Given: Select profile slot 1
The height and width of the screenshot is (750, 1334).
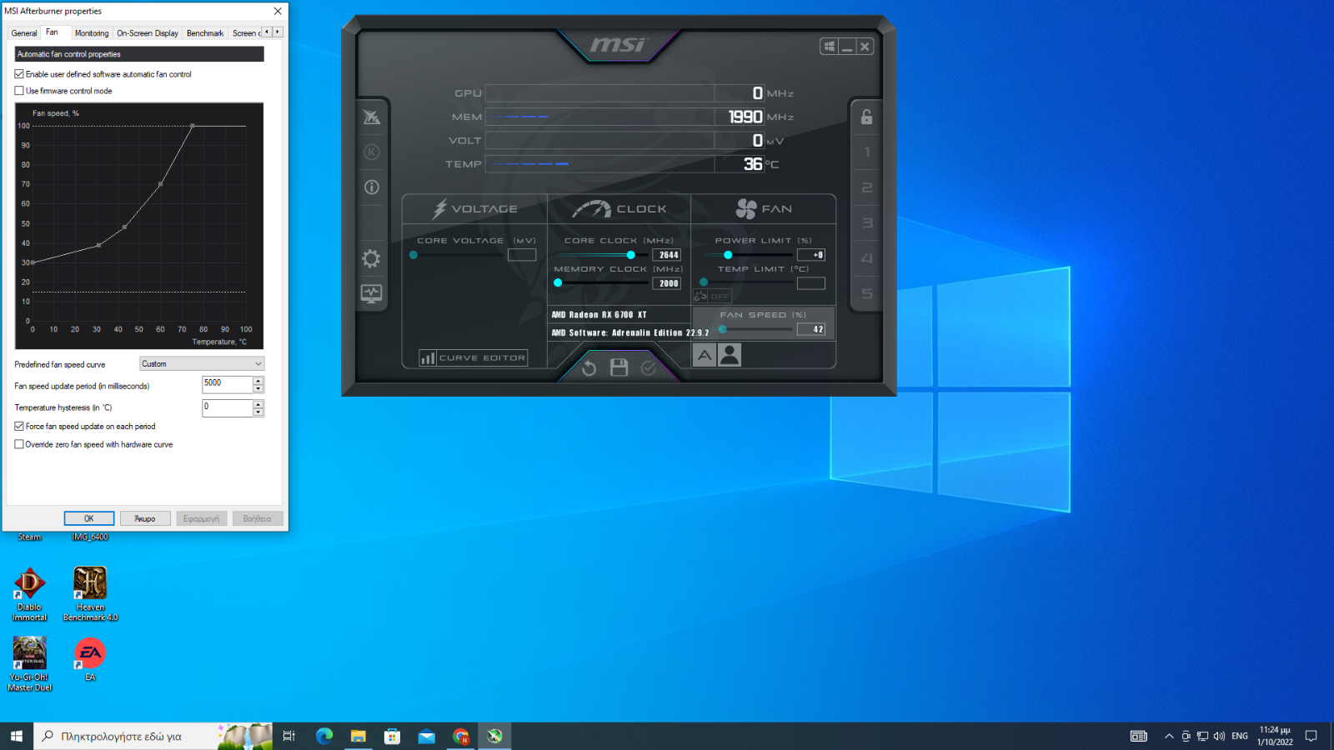Looking at the screenshot, I should pos(867,152).
